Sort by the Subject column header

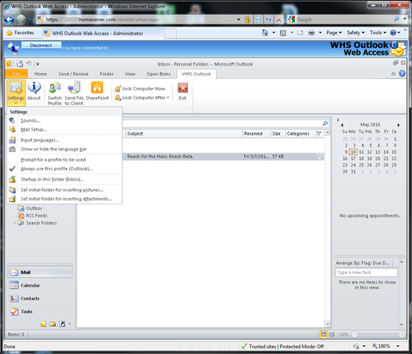click(184, 133)
